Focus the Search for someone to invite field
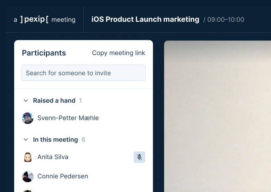The width and height of the screenshot is (271, 192). coord(83,73)
